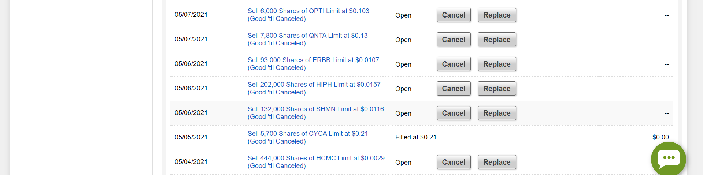Open the Sell 132,000 Shares of SHMN link
703x175 pixels.
(x=315, y=109)
